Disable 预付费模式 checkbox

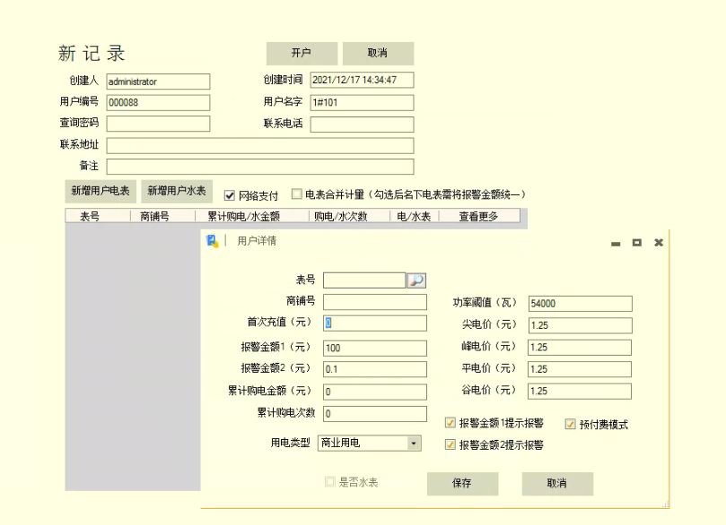click(x=570, y=425)
